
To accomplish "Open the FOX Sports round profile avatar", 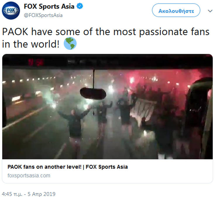I will [11, 11].
